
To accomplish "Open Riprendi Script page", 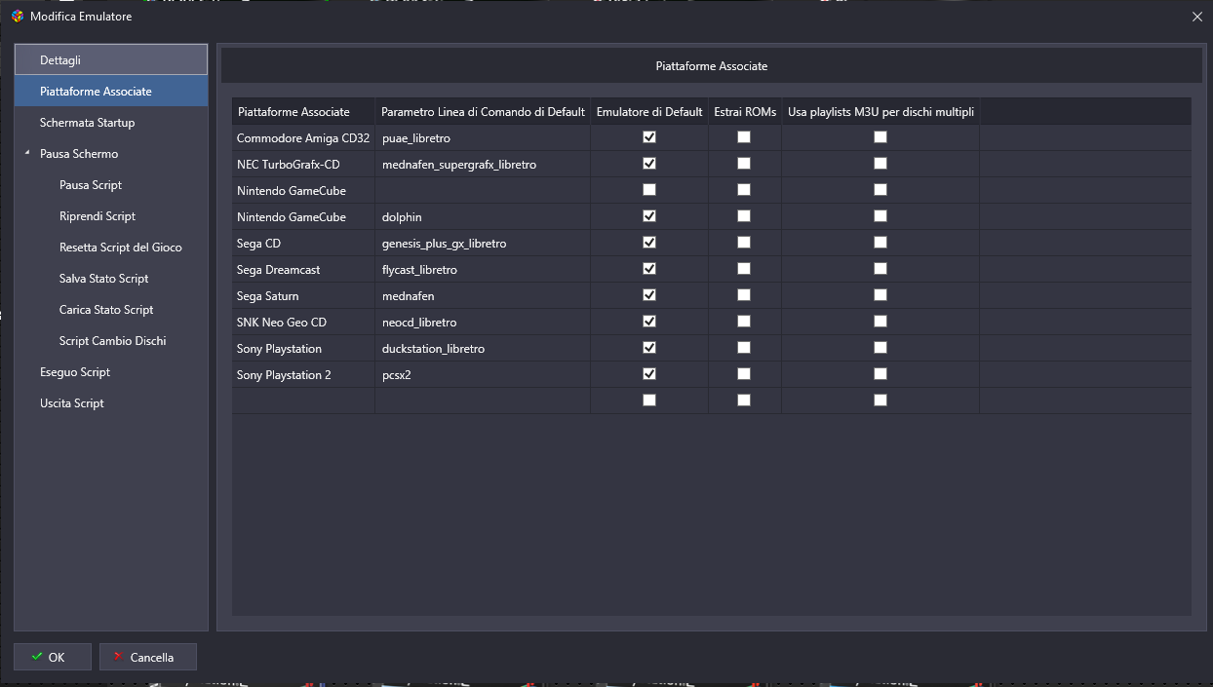I will [98, 216].
